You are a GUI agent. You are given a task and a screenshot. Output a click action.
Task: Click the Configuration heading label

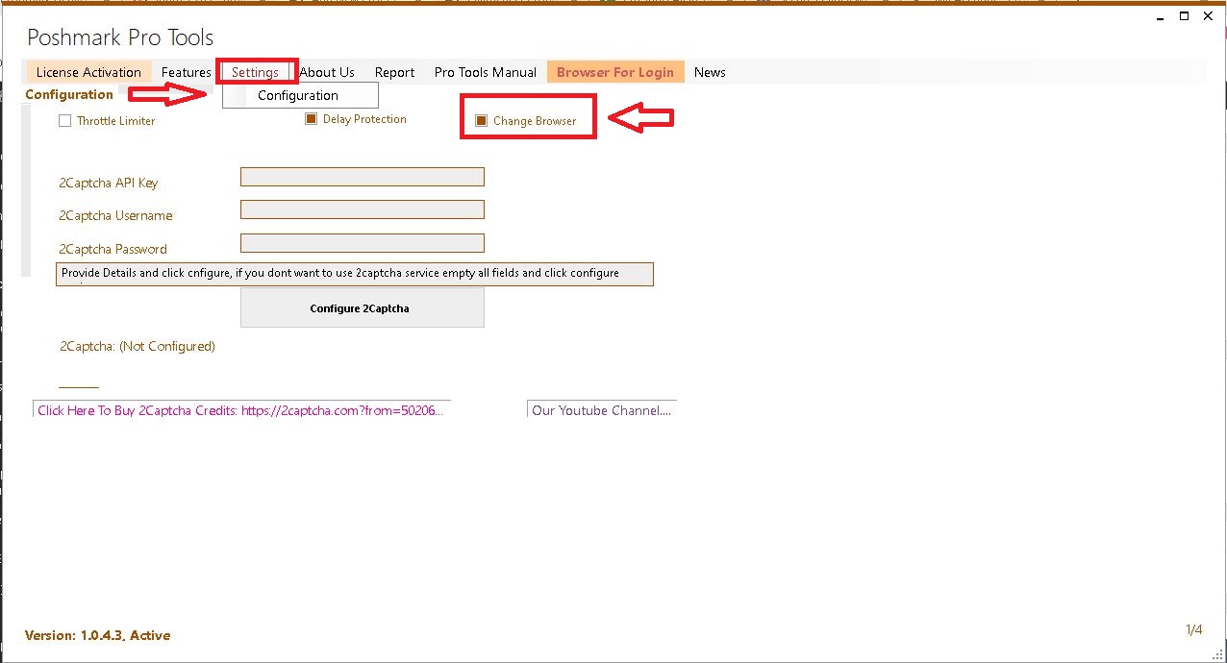[69, 94]
